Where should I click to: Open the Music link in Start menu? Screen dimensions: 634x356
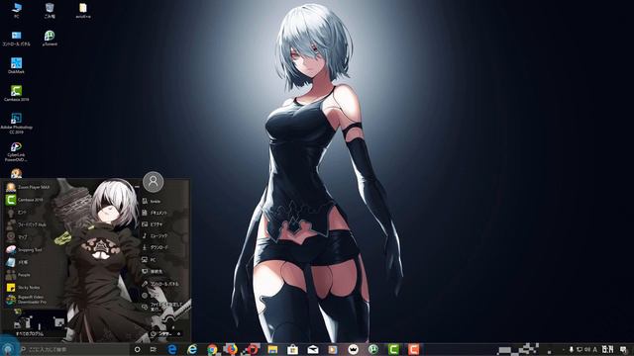pos(155,235)
